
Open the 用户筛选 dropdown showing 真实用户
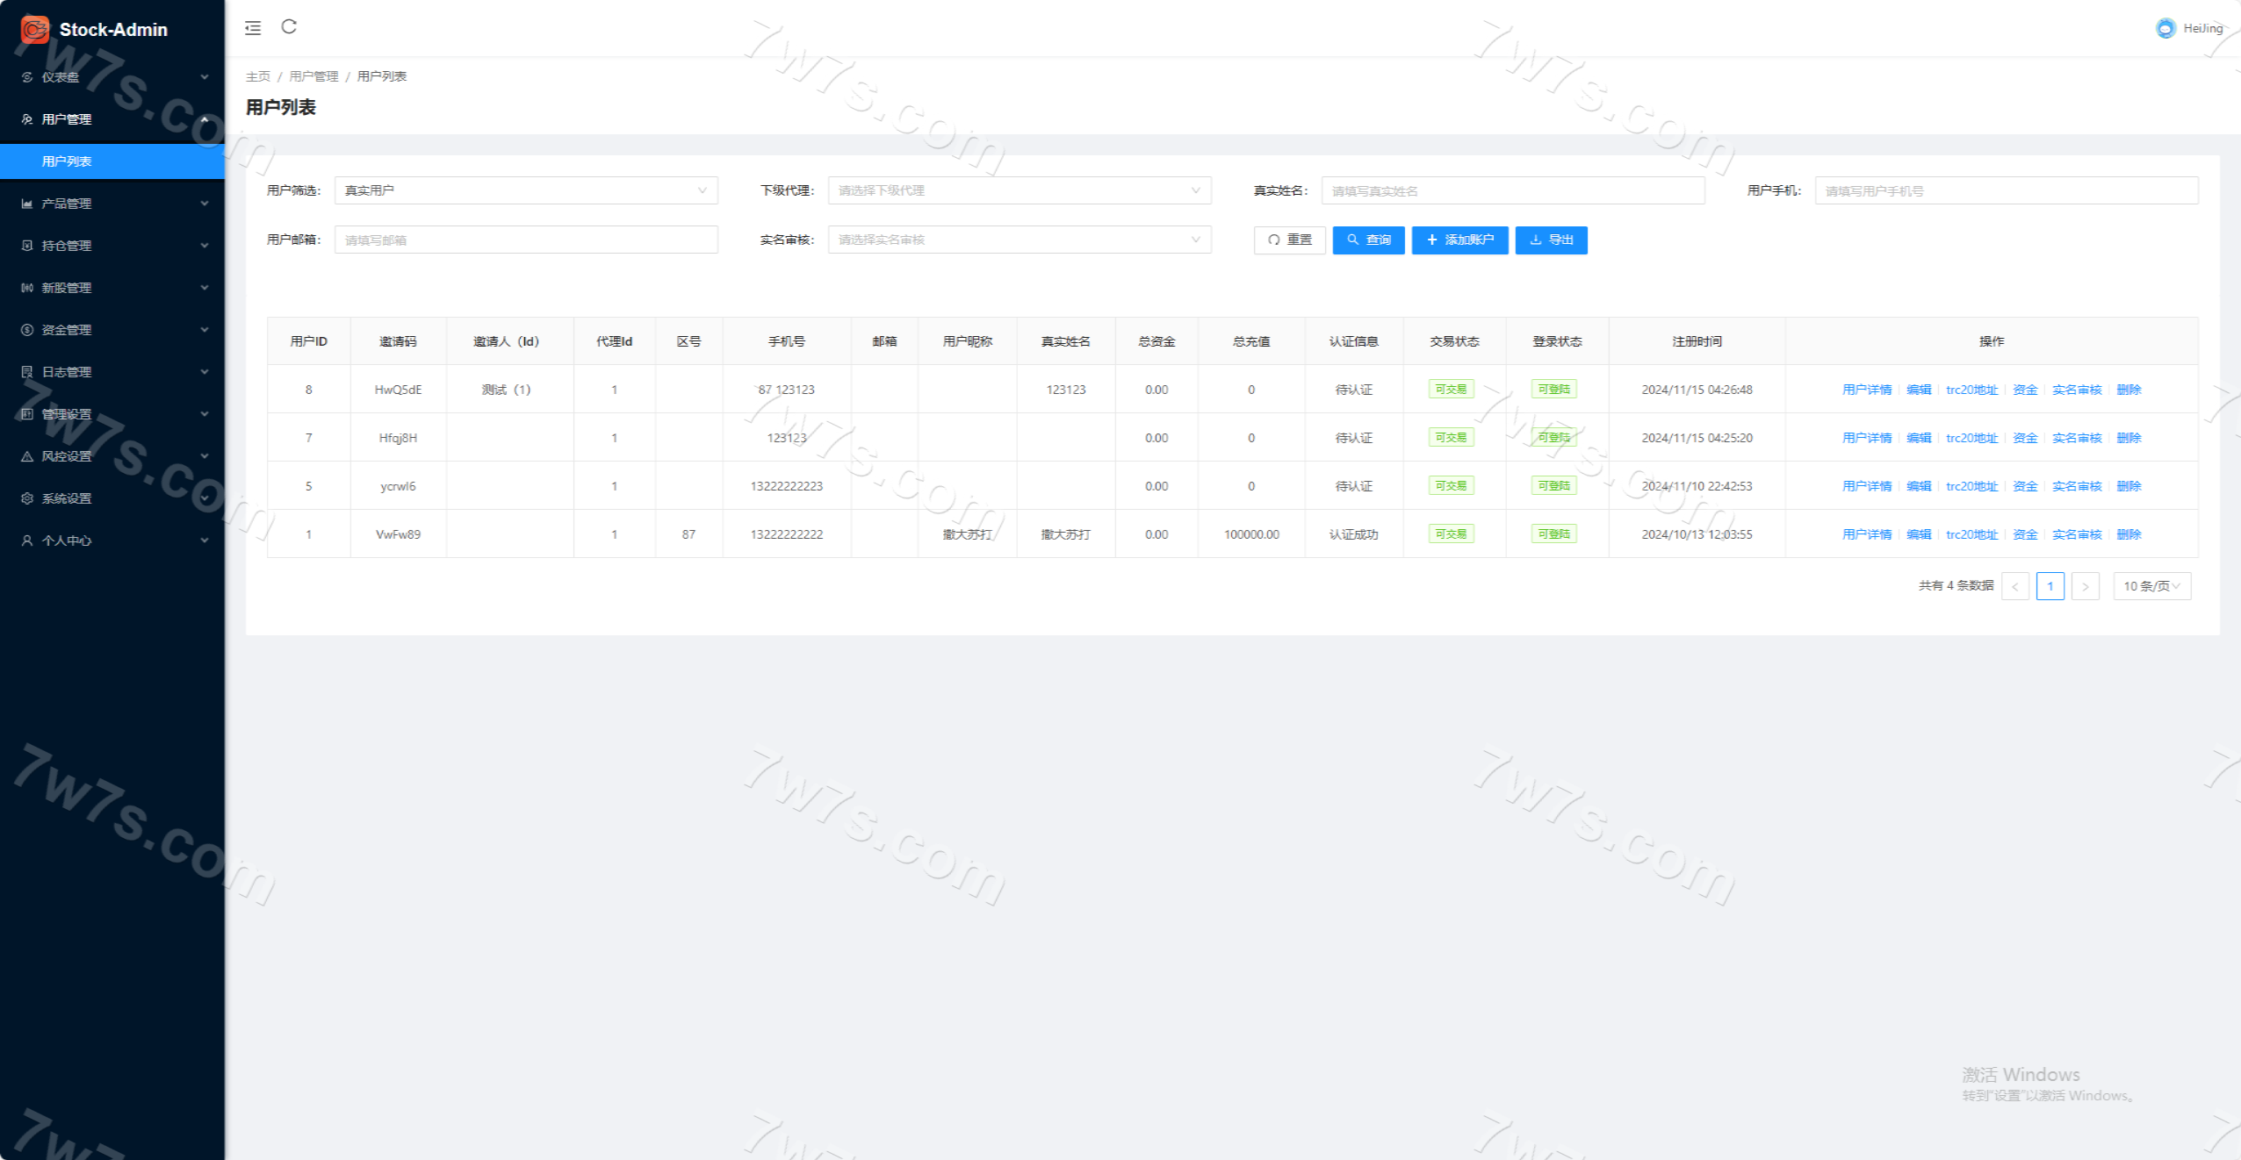point(525,190)
